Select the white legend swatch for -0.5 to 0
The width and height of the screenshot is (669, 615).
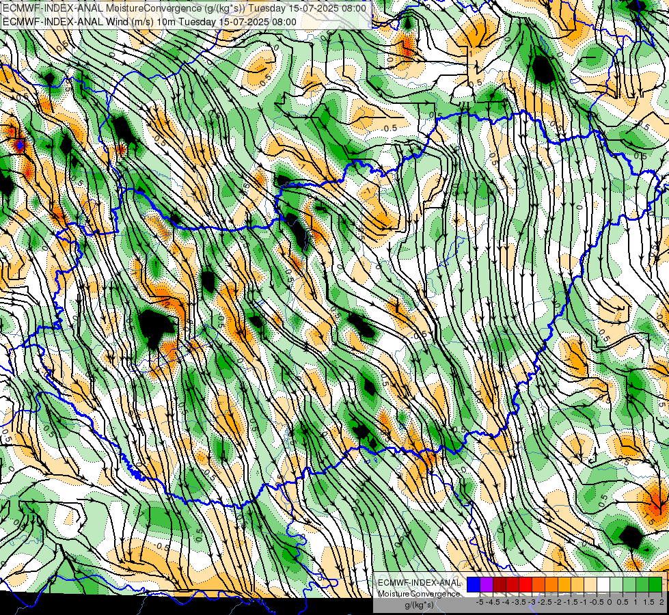click(603, 585)
